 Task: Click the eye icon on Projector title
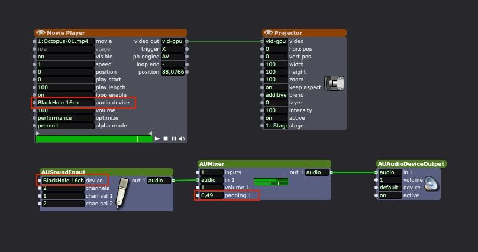point(269,33)
